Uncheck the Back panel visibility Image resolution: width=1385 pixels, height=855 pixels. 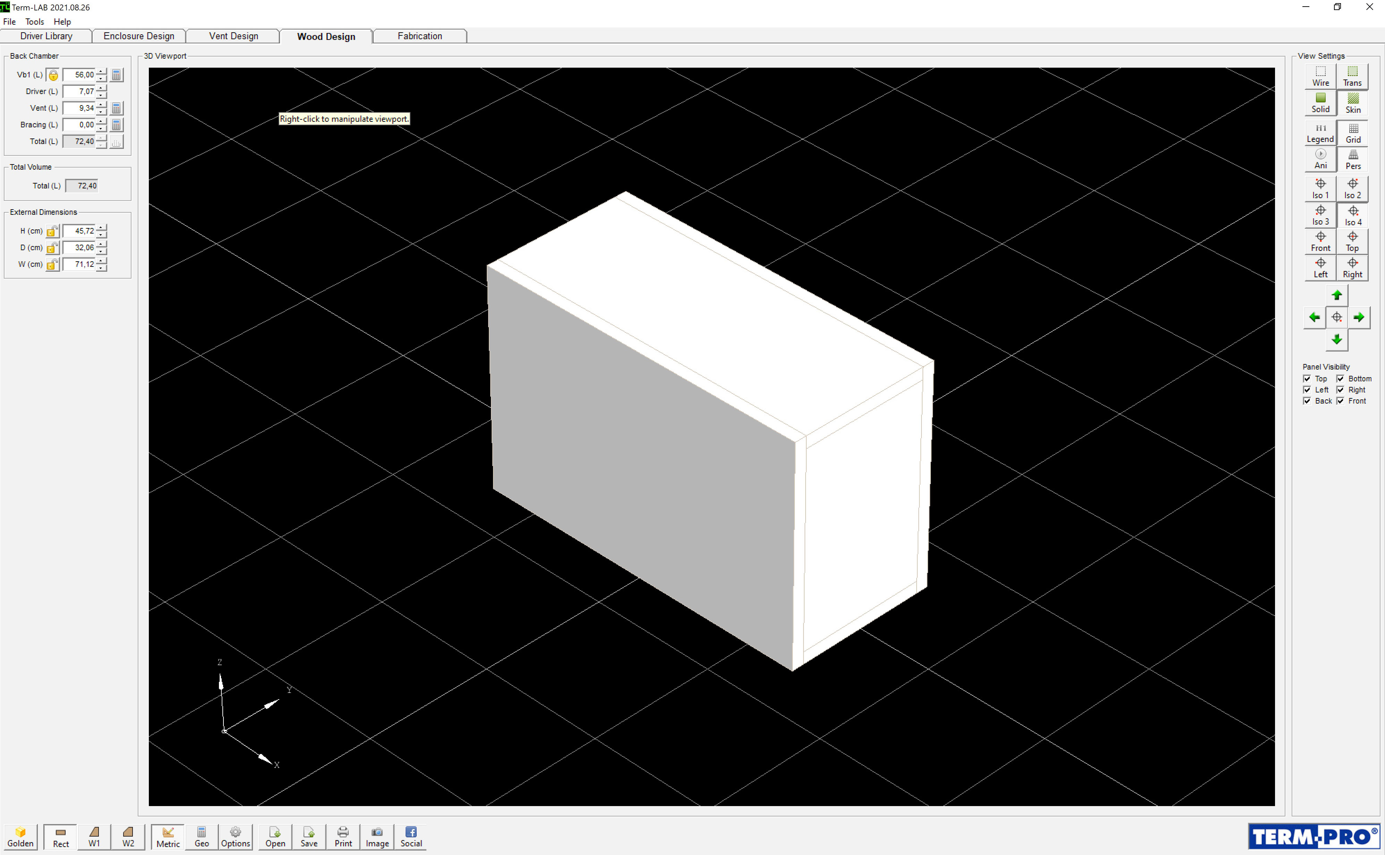pos(1307,401)
